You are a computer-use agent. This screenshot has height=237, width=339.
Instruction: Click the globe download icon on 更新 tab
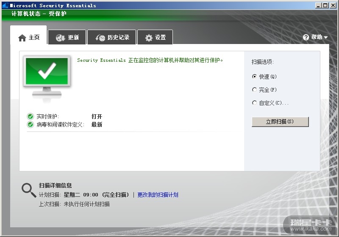pyautogui.click(x=60, y=38)
